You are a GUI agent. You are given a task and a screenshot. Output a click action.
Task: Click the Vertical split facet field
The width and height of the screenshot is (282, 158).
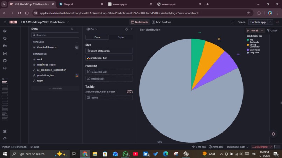[109, 79]
